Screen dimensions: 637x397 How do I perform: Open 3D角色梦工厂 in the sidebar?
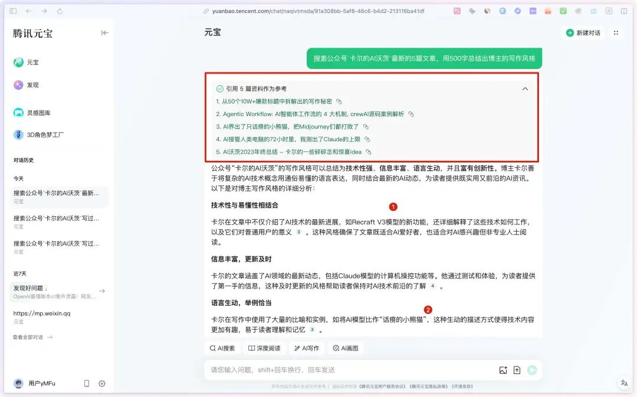point(39,135)
